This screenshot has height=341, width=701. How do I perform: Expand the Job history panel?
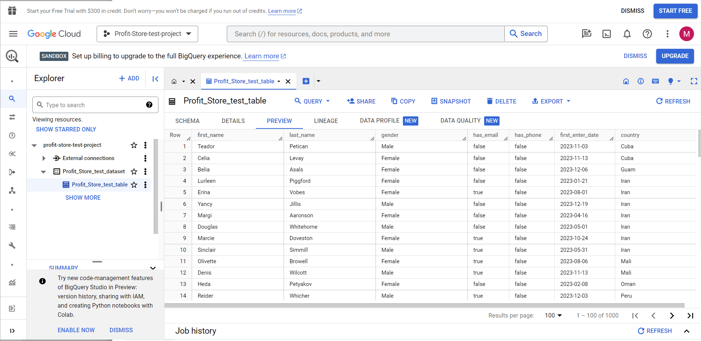point(687,331)
